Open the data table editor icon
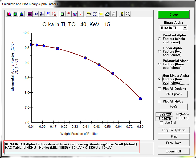The height and width of the screenshot is (158, 196). [x=30, y=14]
